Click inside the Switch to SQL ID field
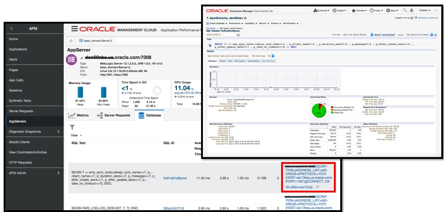Image resolution: width=444 pixels, height=212 pixels. (229, 35)
